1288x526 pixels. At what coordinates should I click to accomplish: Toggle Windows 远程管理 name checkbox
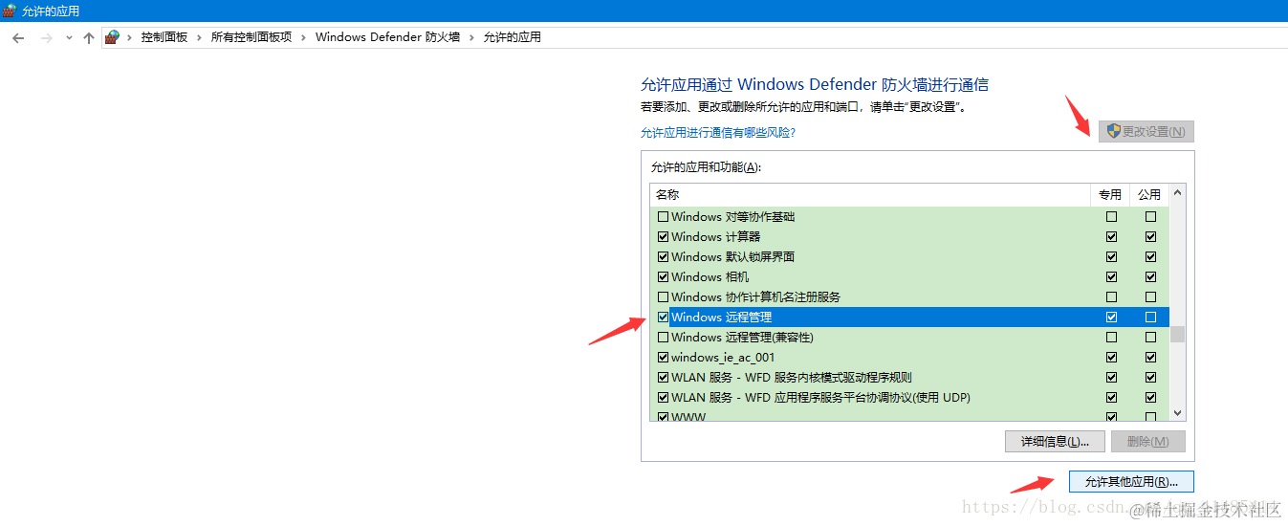663,318
